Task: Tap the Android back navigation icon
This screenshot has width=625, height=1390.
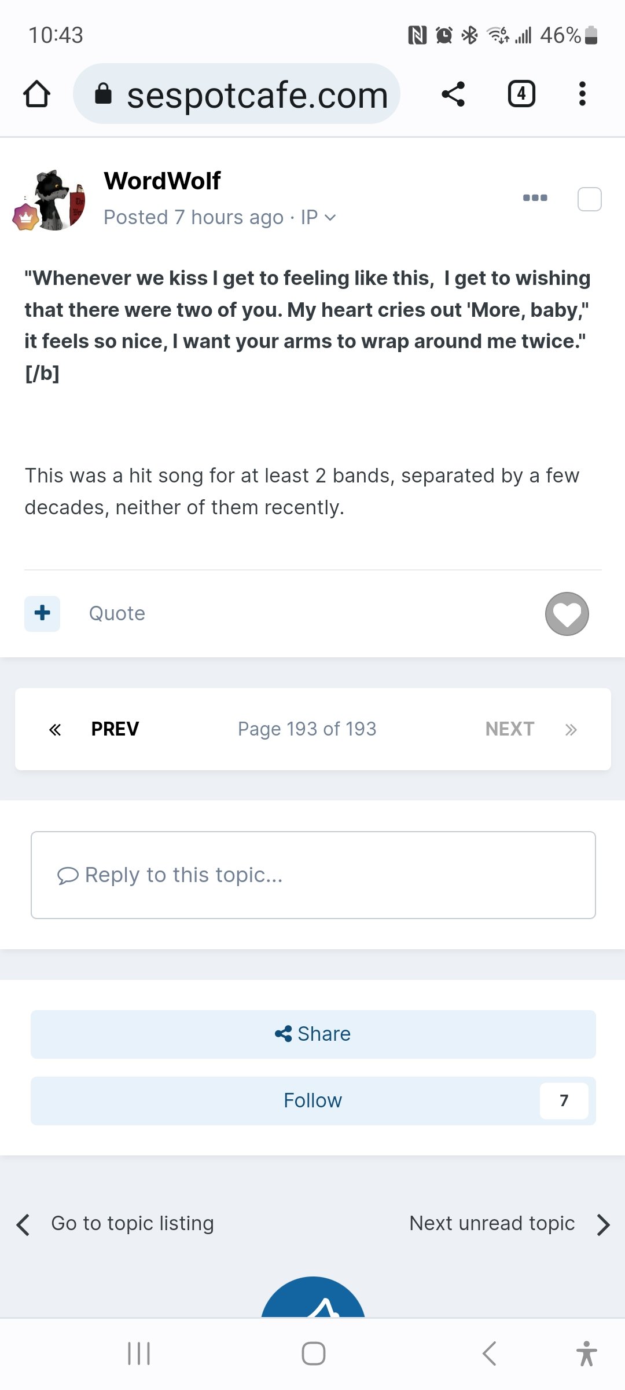Action: (490, 1354)
